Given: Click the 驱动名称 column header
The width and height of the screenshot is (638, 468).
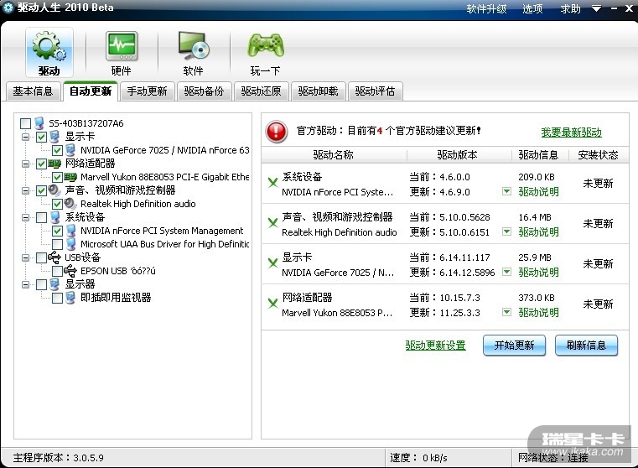Looking at the screenshot, I should coord(333,155).
